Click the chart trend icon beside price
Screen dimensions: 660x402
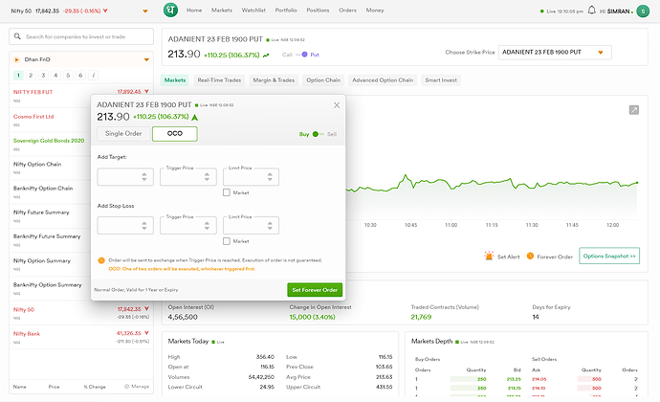(x=266, y=56)
